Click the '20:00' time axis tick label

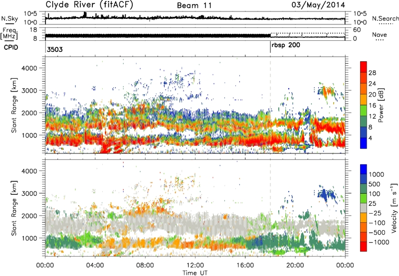[295, 266]
